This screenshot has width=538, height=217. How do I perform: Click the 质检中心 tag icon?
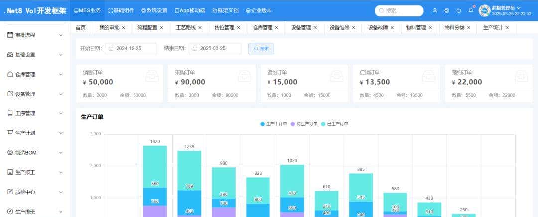(10, 192)
